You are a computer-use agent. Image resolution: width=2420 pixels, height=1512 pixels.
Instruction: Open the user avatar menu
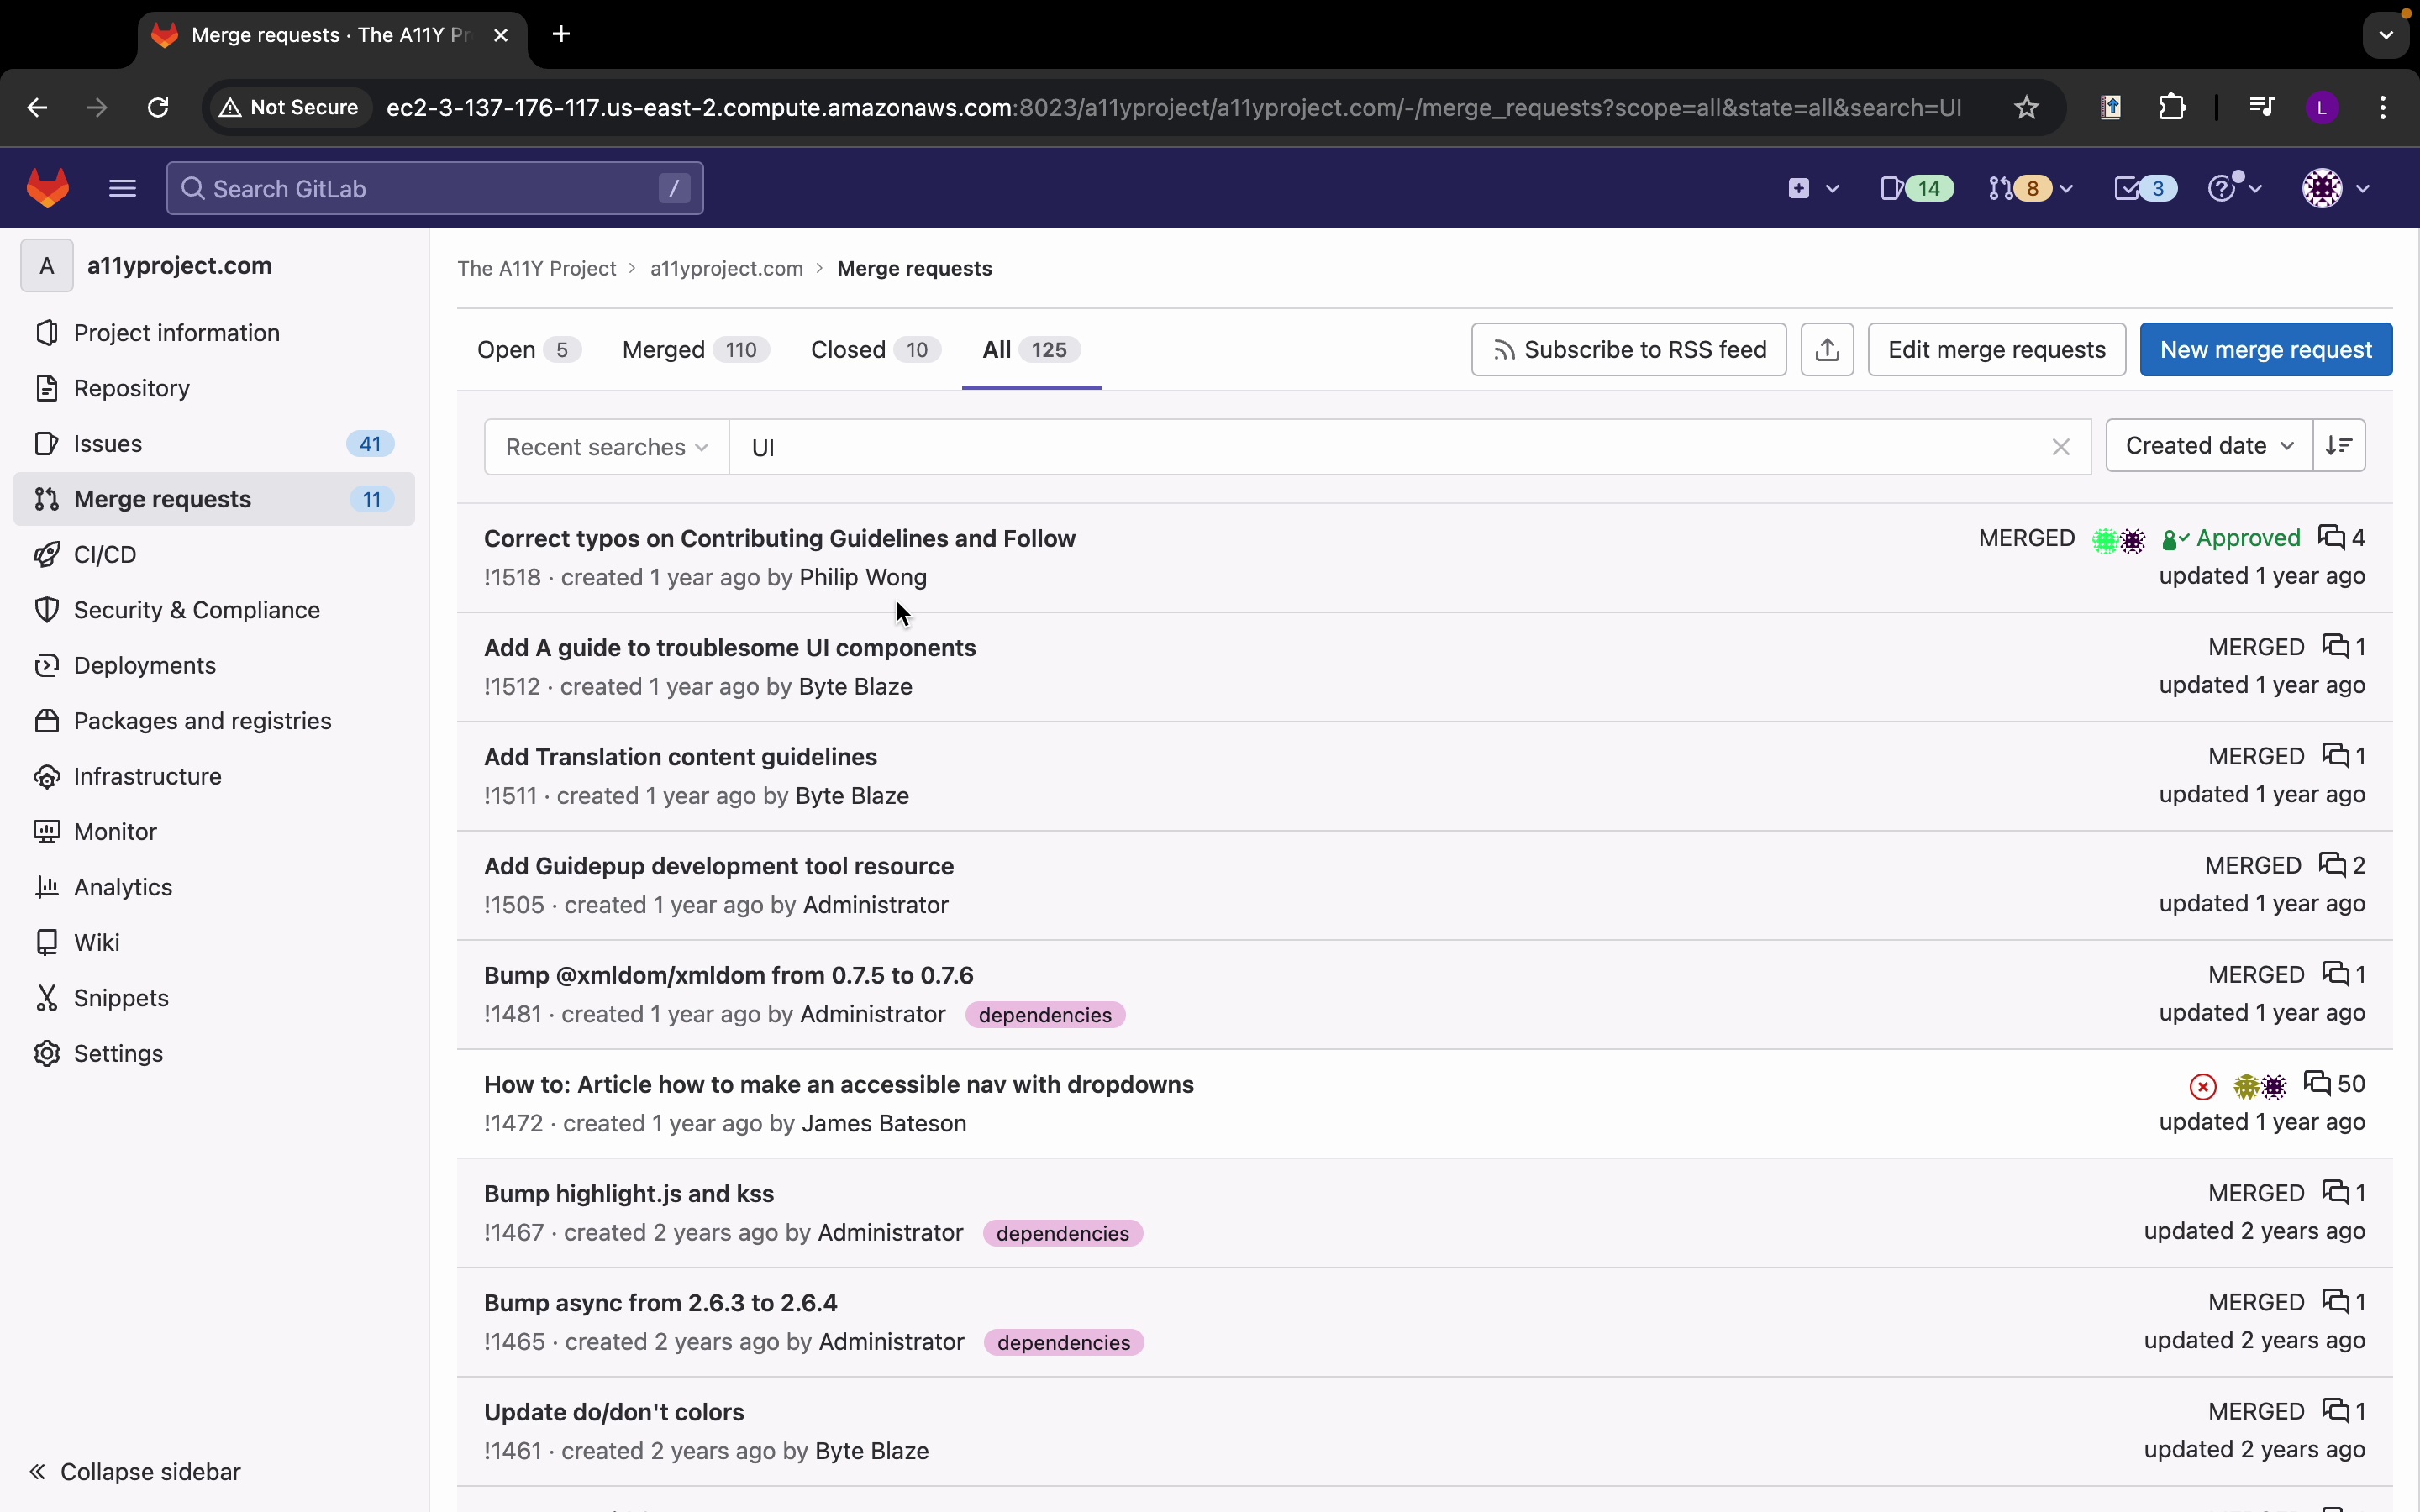click(x=2334, y=188)
